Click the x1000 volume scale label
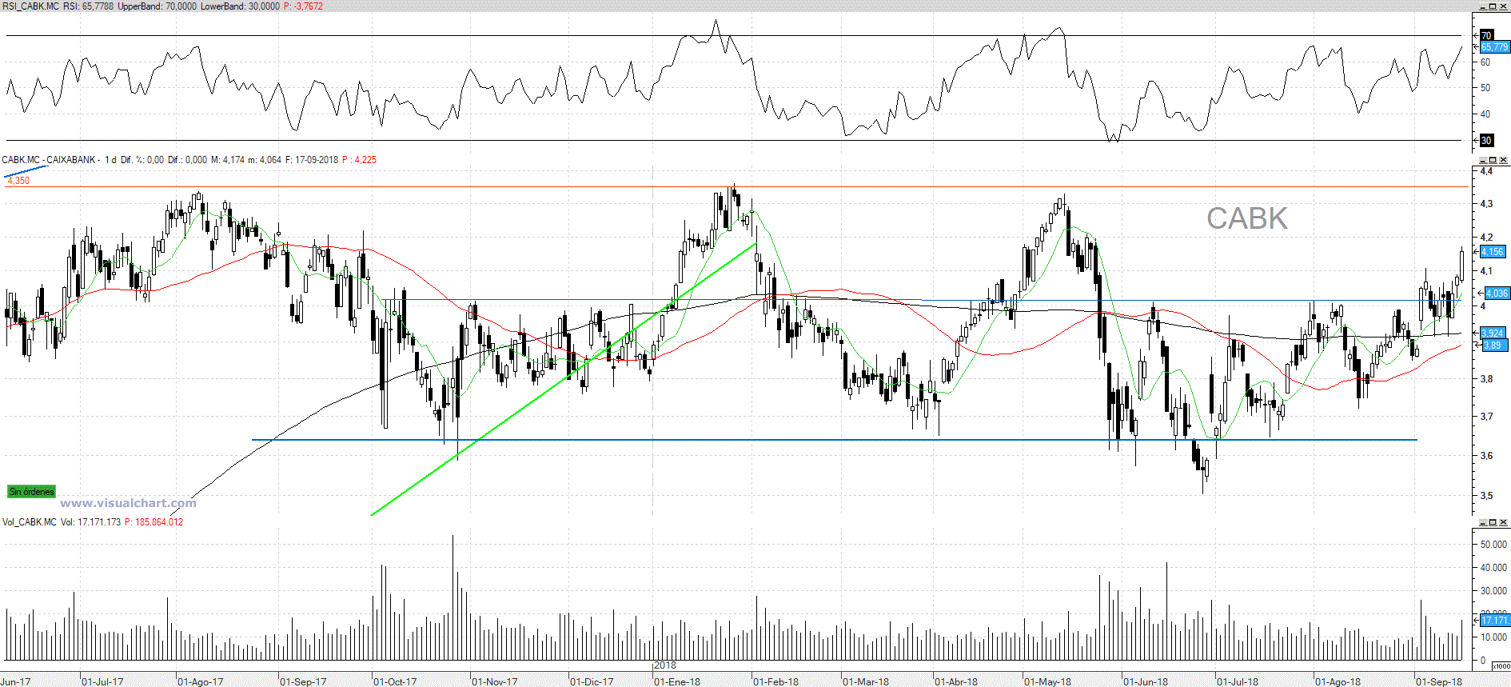The image size is (1511, 687). [x=1500, y=665]
